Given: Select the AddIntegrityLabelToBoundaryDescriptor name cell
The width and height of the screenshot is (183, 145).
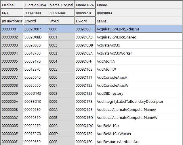Looking at the screenshot, I should (x=139, y=101).
